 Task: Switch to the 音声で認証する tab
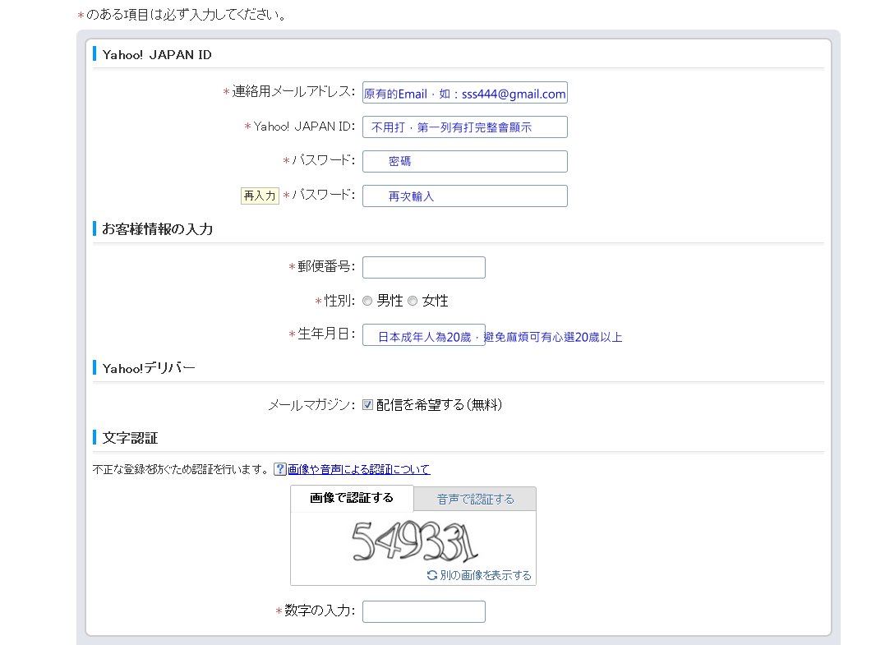[x=475, y=500]
